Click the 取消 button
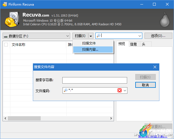 tap(145, 85)
